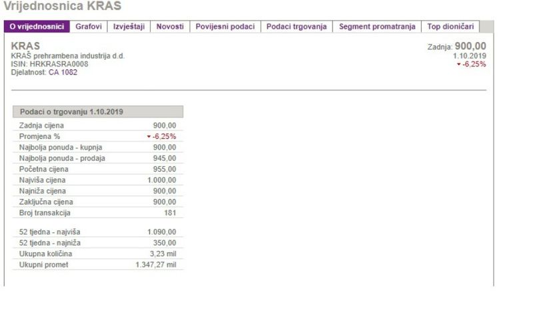553x316 pixels.
Task: Click the Ukupna količina value 3,23 mil
Action: coord(163,253)
